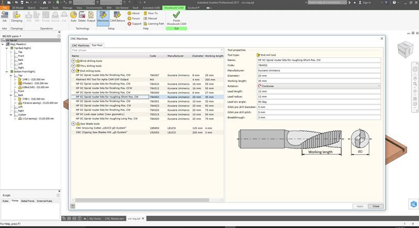The height and width of the screenshot is (228, 419).
Task: Select 6 Blind Drill1 tree item
Action: (33, 87)
